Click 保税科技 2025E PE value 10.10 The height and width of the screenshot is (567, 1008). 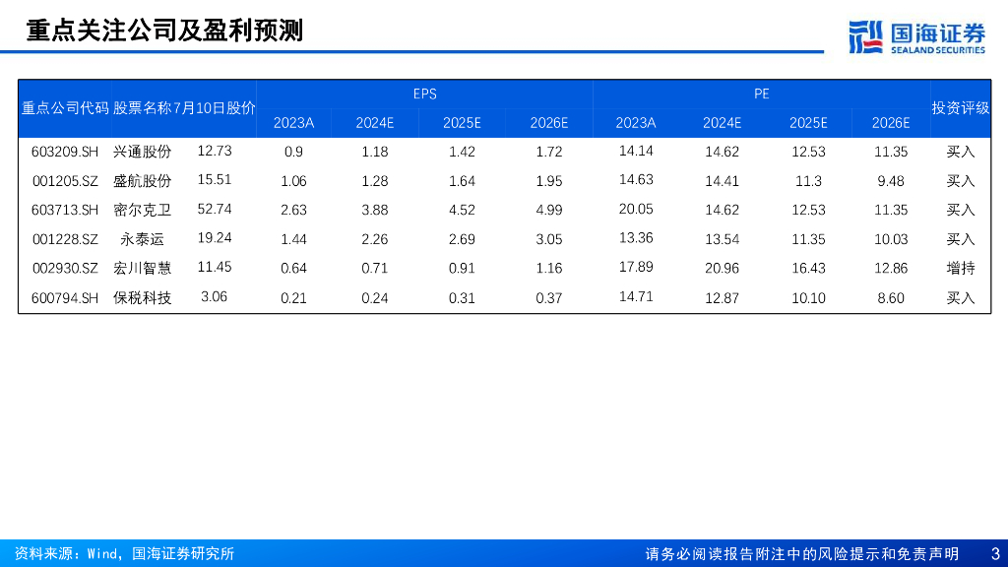808,298
